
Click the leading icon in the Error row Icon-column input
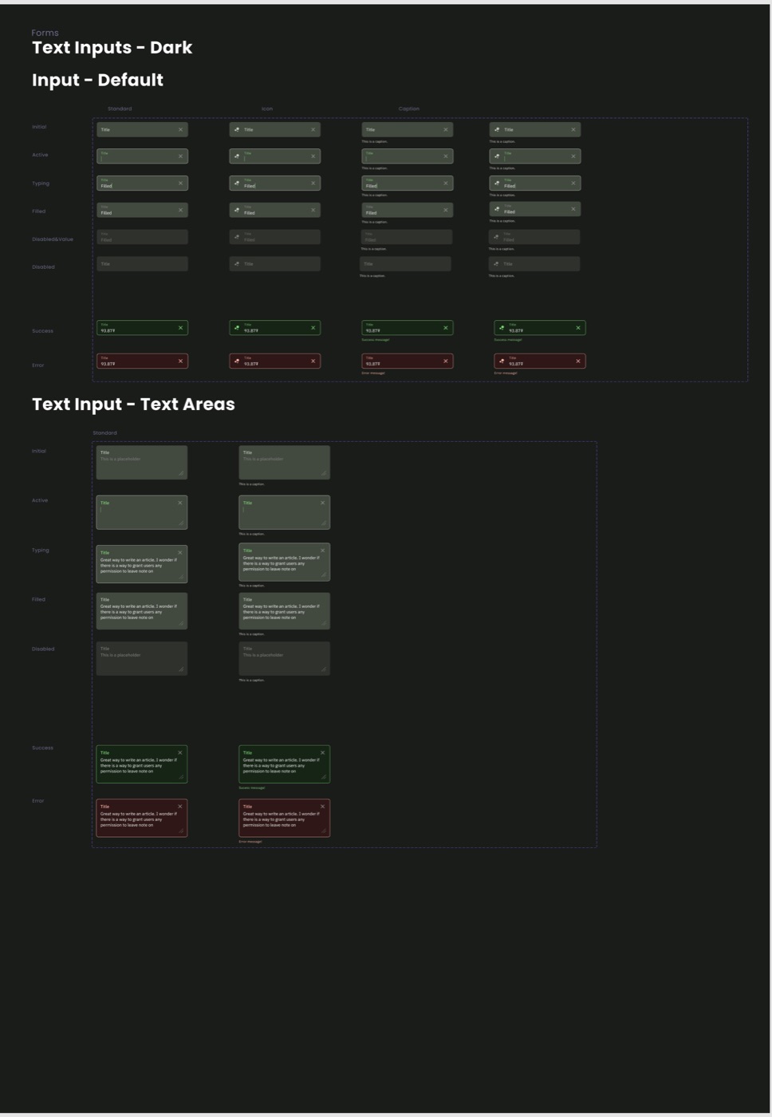point(237,361)
